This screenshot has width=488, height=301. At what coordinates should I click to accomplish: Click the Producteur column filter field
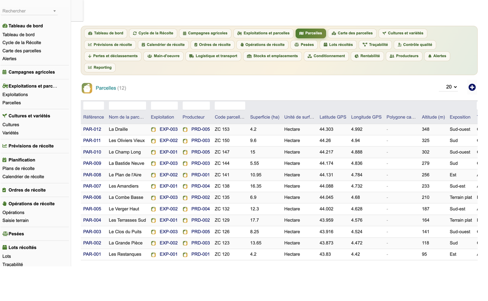(196, 105)
